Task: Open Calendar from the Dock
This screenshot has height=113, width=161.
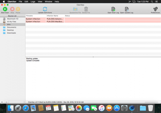Action: (x=48, y=108)
